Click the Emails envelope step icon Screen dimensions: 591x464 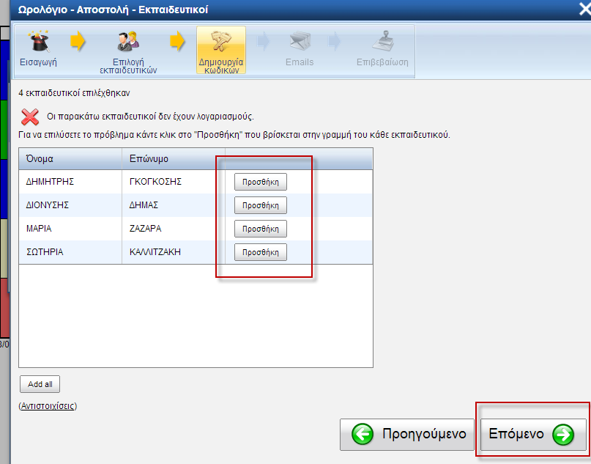coord(300,41)
